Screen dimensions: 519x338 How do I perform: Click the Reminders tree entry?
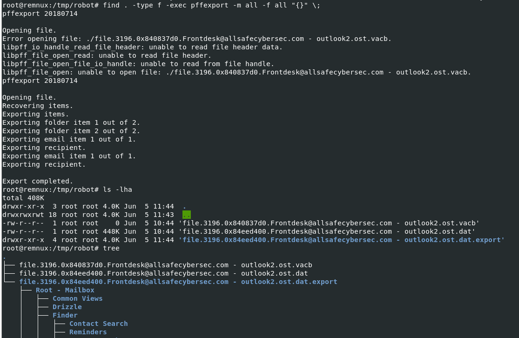point(88,332)
